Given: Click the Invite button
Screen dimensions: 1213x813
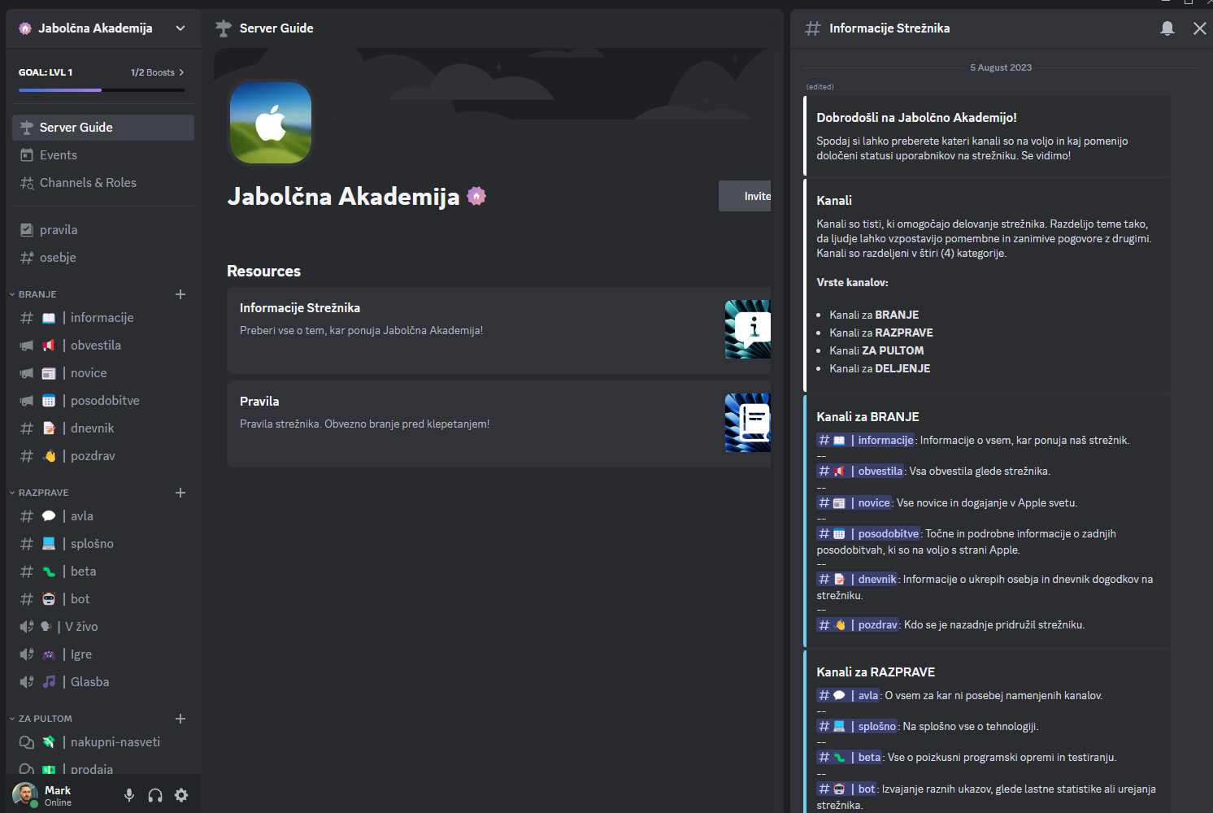Looking at the screenshot, I should 745,196.
